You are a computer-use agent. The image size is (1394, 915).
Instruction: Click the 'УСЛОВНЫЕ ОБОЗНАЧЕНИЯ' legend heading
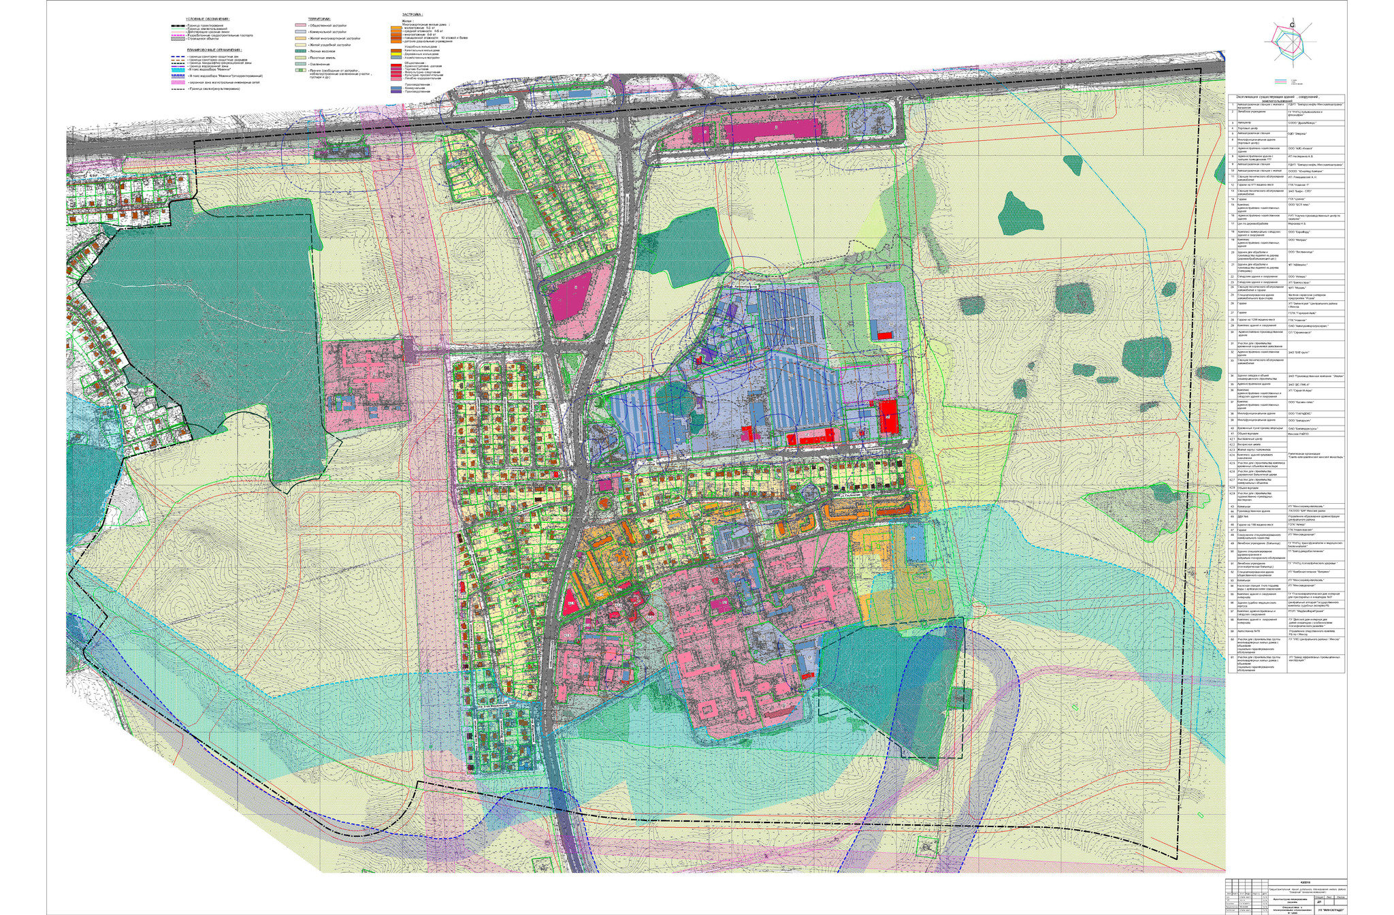208,19
